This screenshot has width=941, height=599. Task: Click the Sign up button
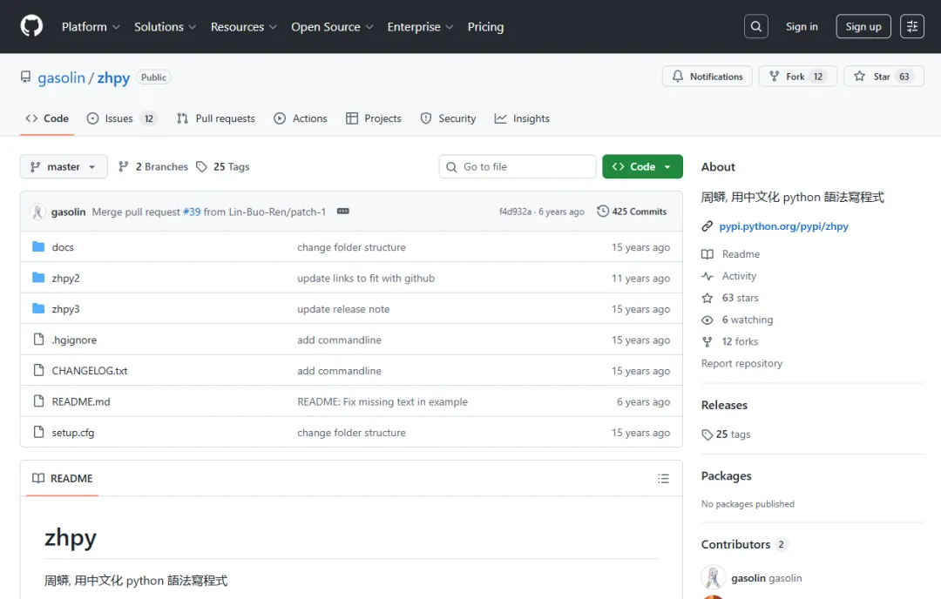(x=863, y=26)
